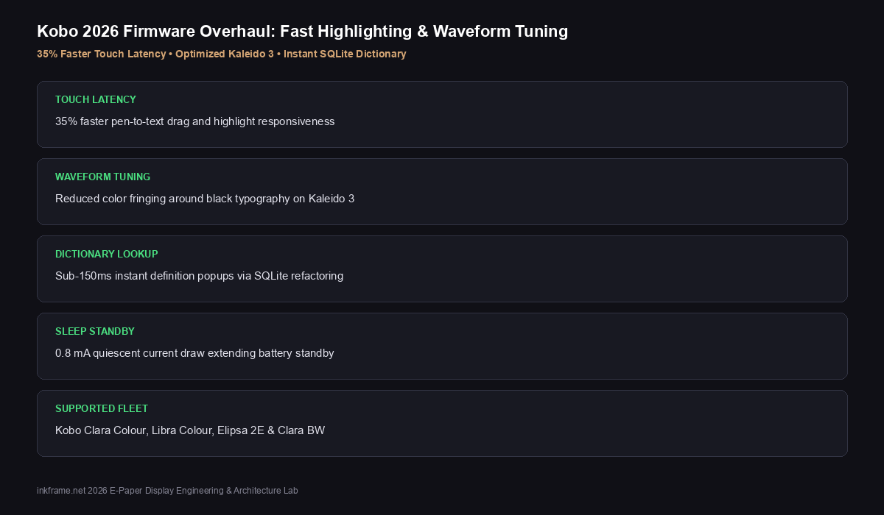
Task: Click the 0.8 mA quiescent current text
Action: pos(194,353)
